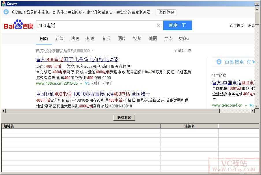This screenshot has width=261, height=175.
Task: Click the V2 verification badge beside www.400cn.cn
Action: pyautogui.click(x=87, y=83)
